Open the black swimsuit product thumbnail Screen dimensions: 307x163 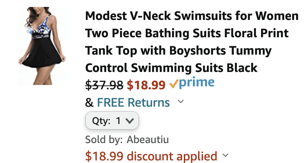pyautogui.click(x=42, y=46)
